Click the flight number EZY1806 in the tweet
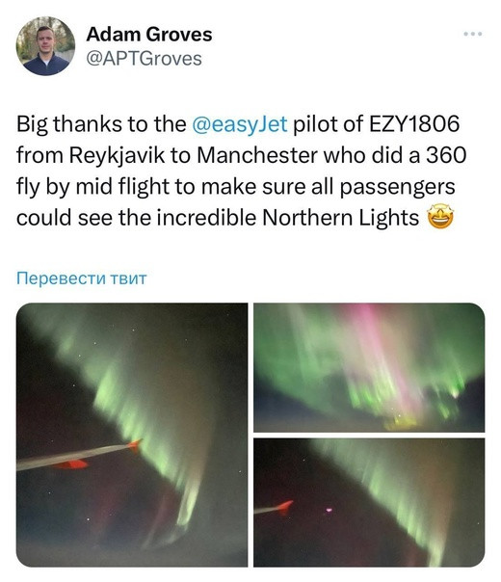Viewport: 501px width, 582px height. point(413,124)
